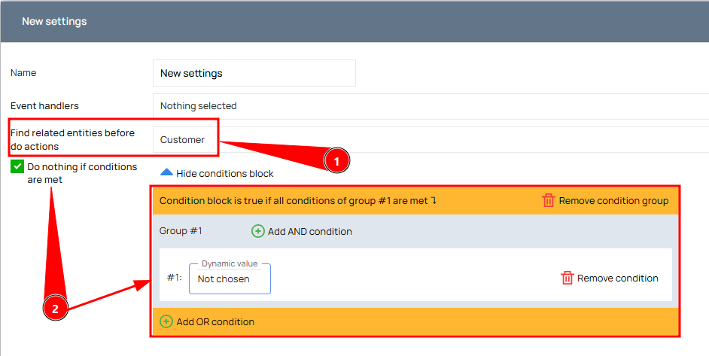The height and width of the screenshot is (356, 709).
Task: Click the trash icon beside Remove condition
Action: pyautogui.click(x=567, y=278)
